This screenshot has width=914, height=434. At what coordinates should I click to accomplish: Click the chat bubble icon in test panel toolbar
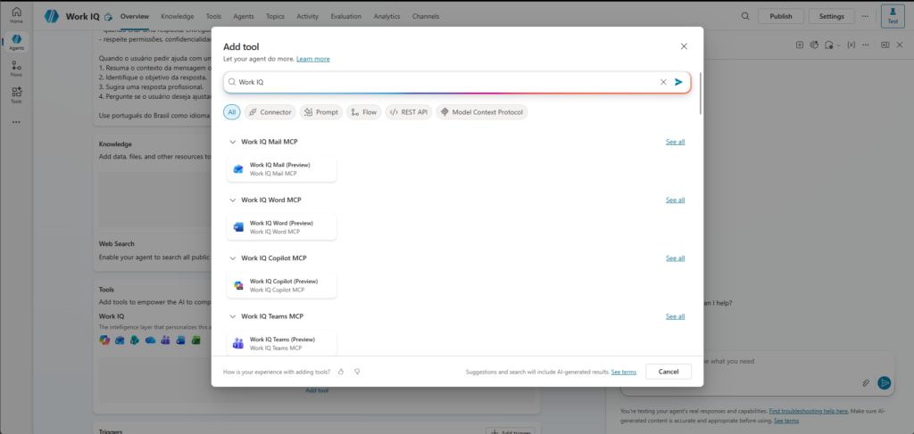coord(829,45)
